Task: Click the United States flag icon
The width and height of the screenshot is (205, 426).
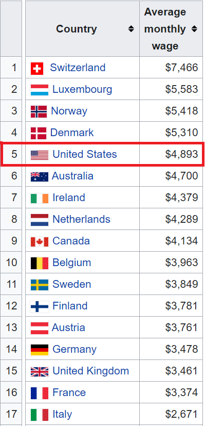Action: [40, 155]
